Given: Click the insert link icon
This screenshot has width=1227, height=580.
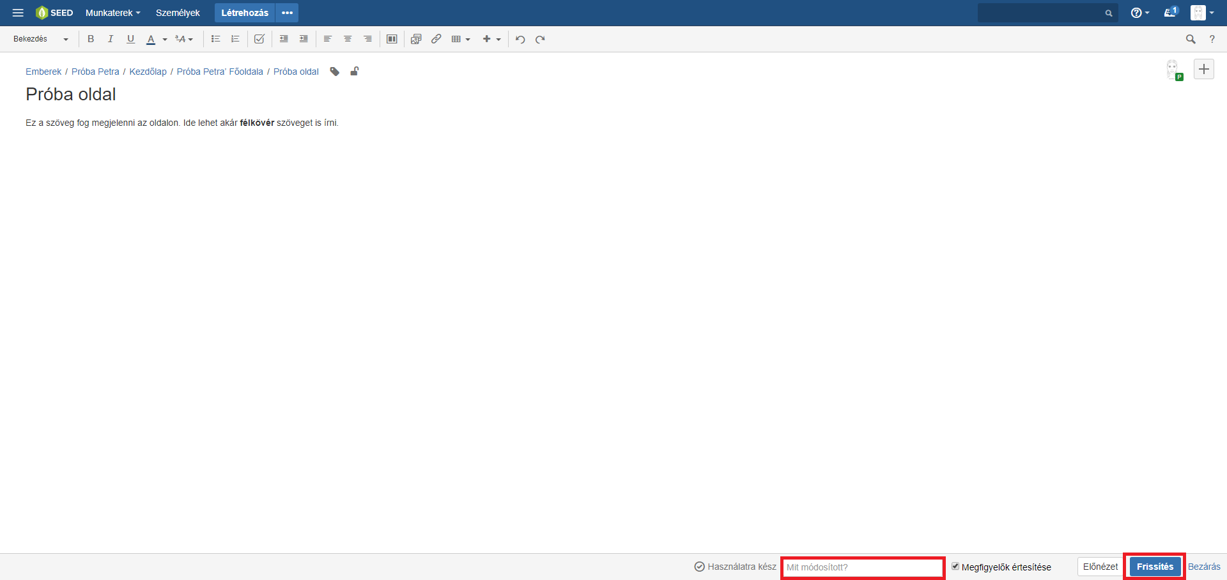Looking at the screenshot, I should (436, 39).
